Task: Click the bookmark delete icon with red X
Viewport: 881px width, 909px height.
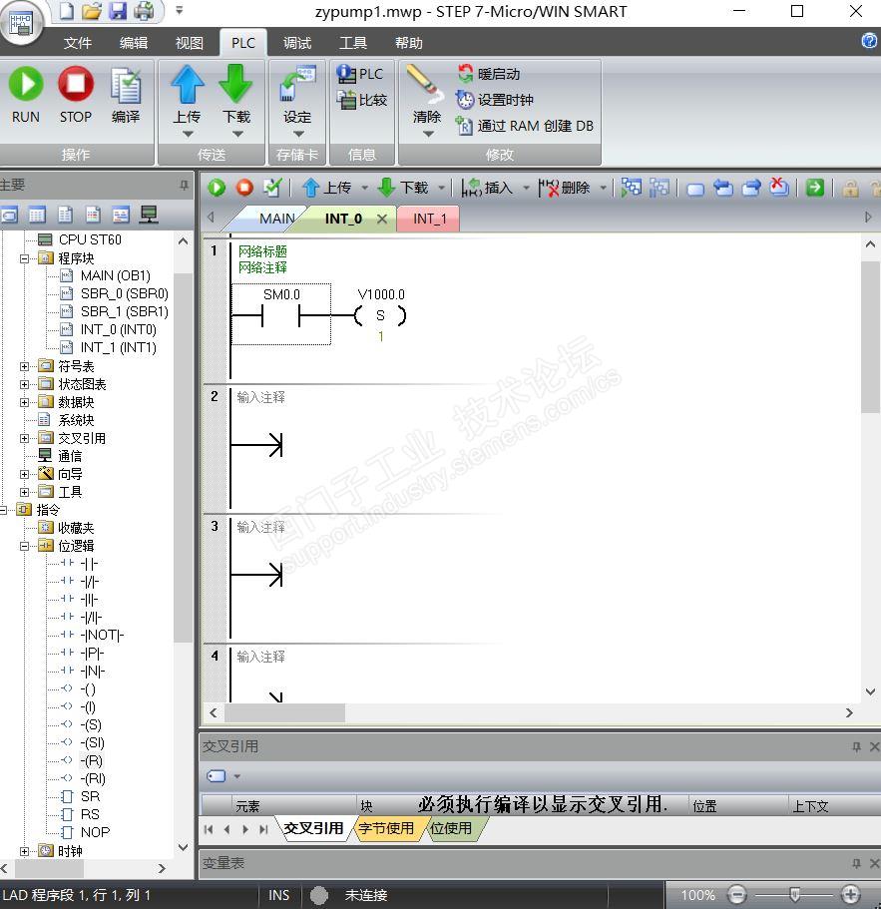Action: [x=779, y=188]
